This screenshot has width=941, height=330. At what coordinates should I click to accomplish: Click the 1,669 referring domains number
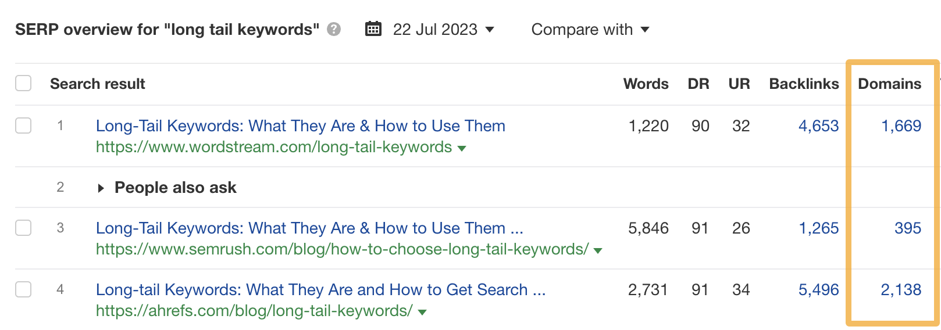coord(901,125)
